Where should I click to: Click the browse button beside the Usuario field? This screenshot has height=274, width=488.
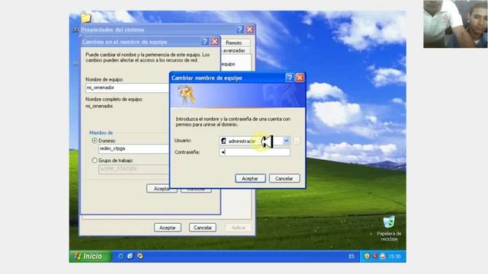[x=297, y=141]
